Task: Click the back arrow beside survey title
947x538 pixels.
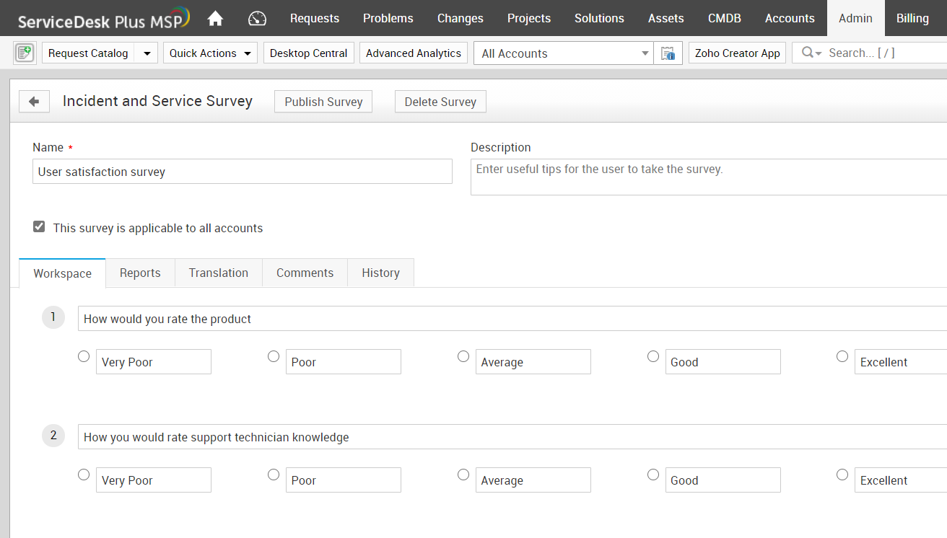Action: coord(34,102)
